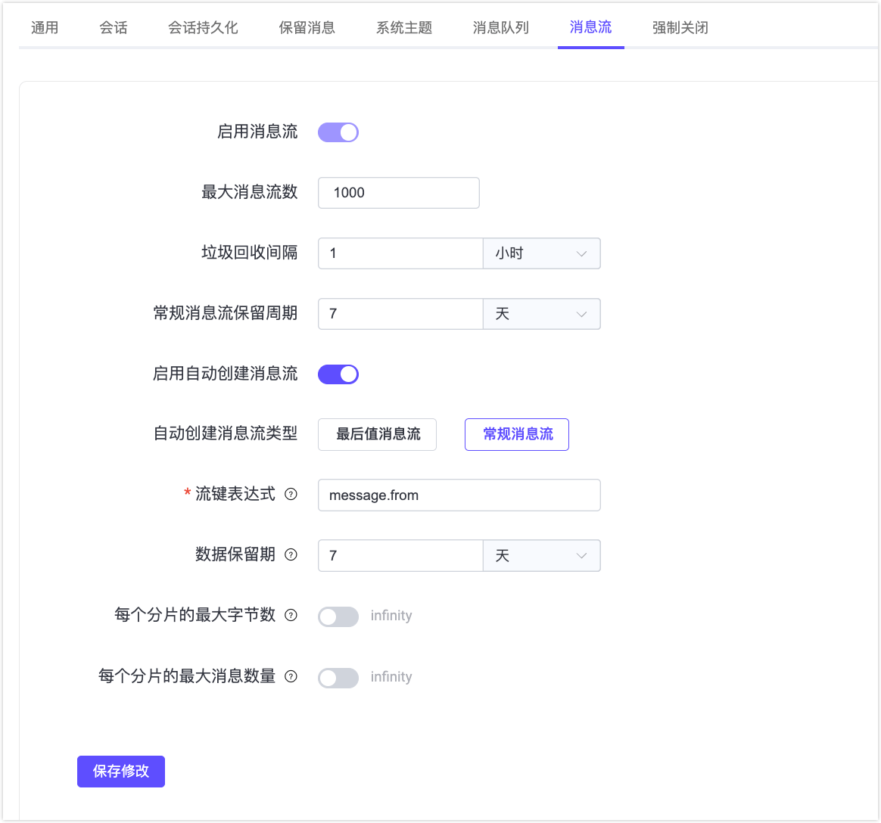Click help icon for 每个分片的最大消息数量
This screenshot has height=823, width=881.
click(291, 676)
